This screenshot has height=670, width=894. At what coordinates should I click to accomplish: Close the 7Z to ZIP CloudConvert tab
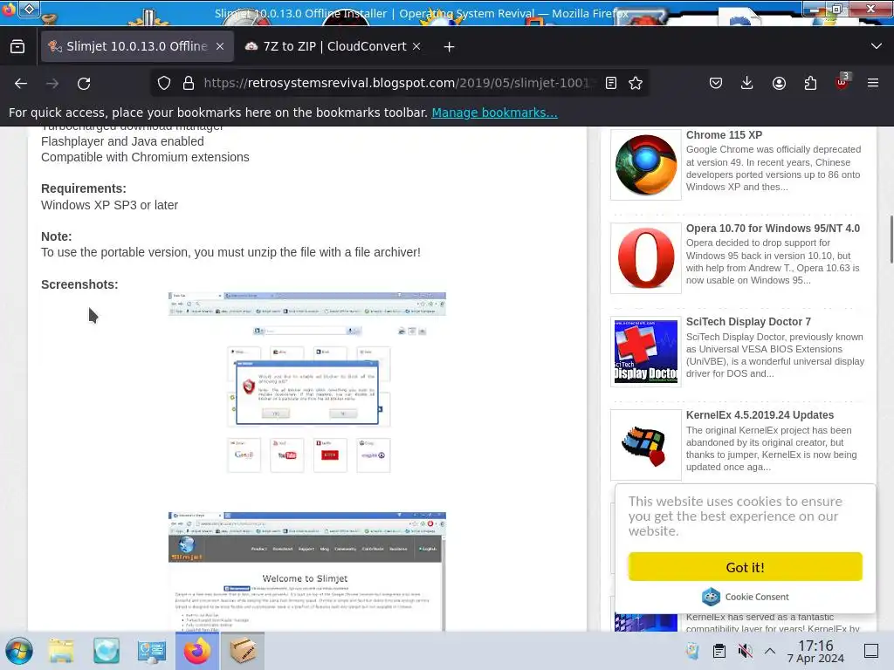416,46
